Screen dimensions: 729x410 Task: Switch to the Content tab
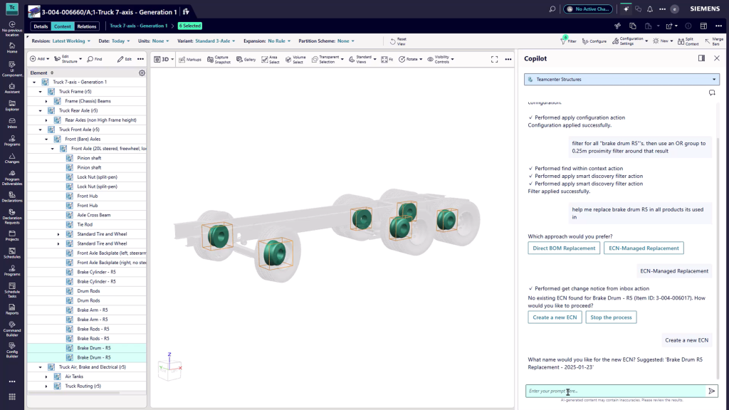[63, 26]
